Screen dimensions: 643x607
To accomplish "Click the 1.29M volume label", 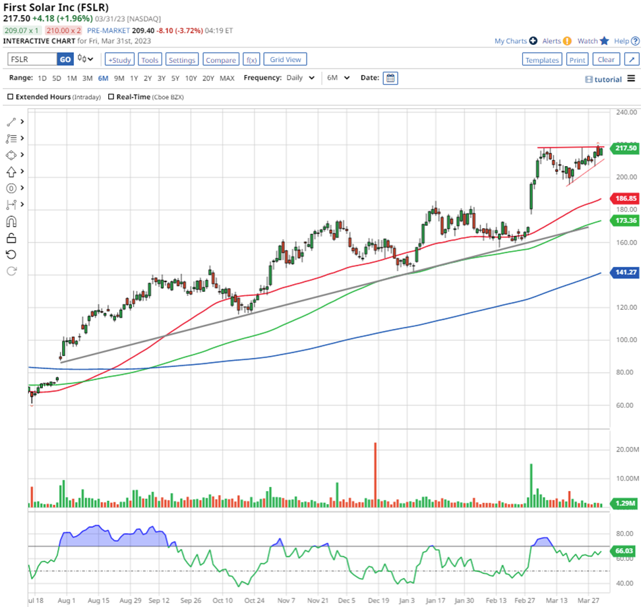I will pyautogui.click(x=624, y=503).
